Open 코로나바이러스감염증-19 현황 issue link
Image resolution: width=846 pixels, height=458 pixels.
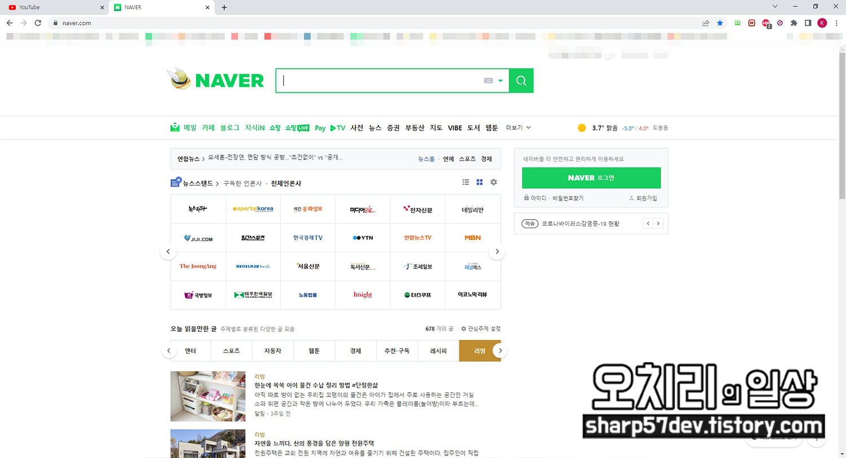click(580, 224)
